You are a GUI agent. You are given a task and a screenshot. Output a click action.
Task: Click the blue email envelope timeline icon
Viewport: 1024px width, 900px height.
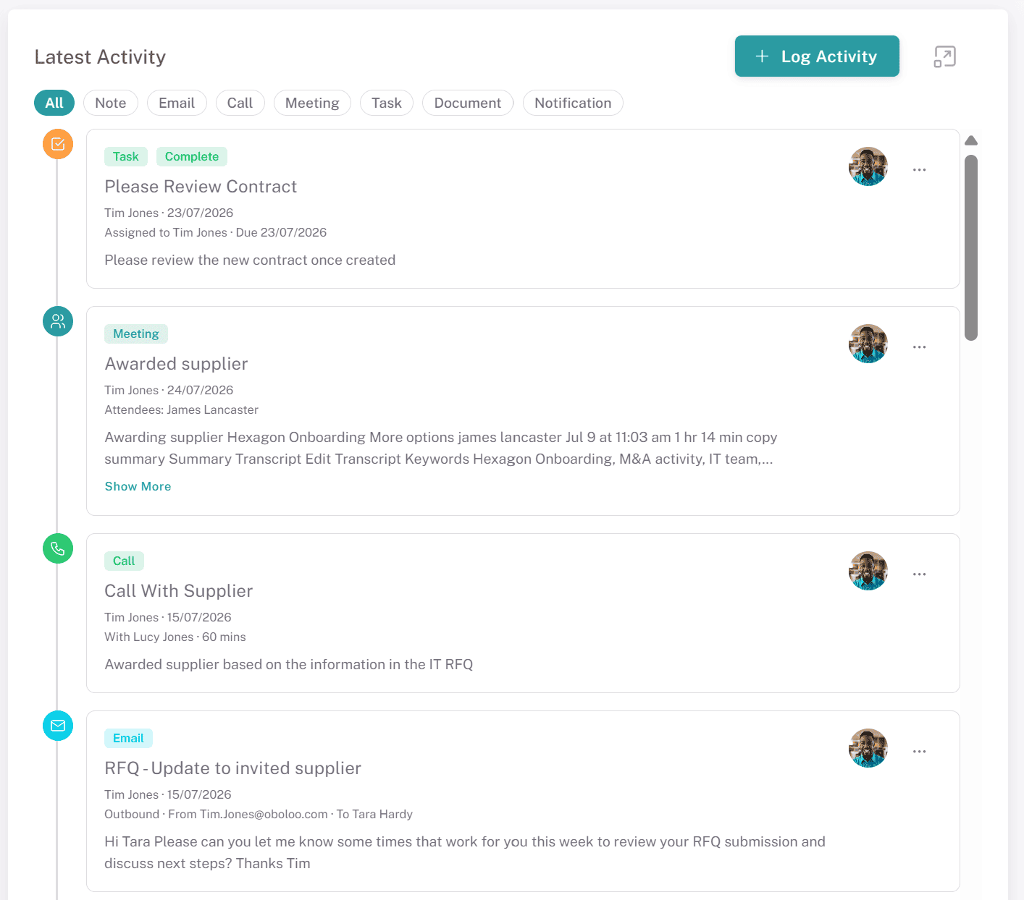click(58, 726)
